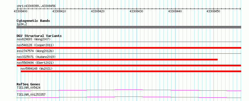Click the thin red line for nsv829693

(x=129, y=42)
